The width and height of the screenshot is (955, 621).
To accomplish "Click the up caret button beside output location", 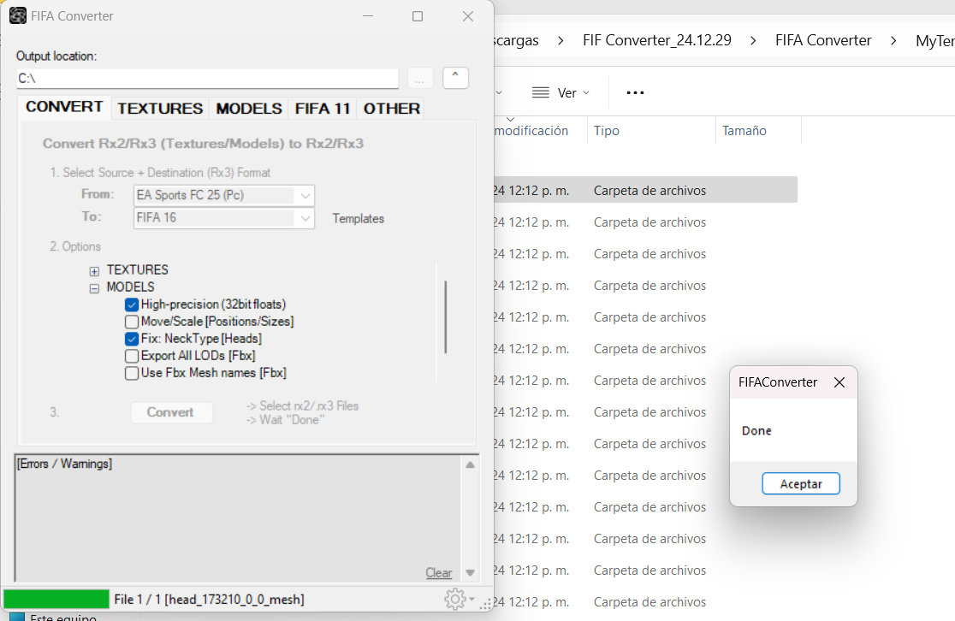I will [x=455, y=78].
